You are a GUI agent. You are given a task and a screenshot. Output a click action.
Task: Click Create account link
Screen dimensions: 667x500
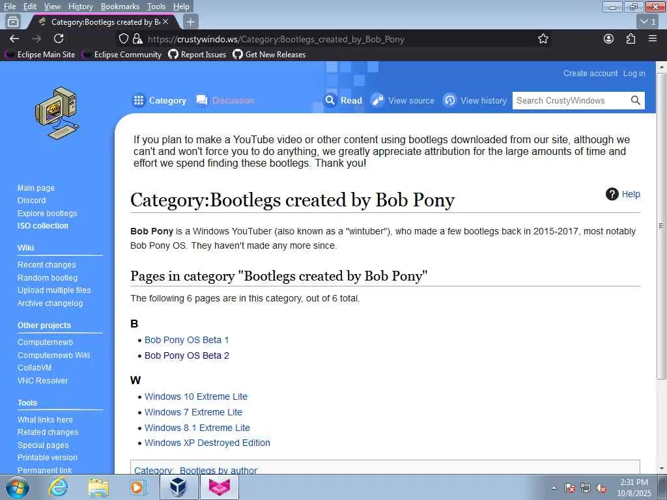590,73
